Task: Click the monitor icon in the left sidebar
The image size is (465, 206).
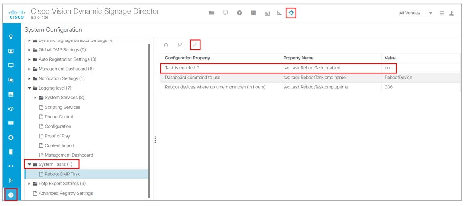Action: click(11, 65)
